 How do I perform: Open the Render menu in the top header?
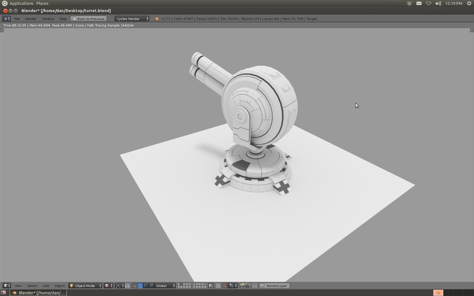tap(31, 19)
